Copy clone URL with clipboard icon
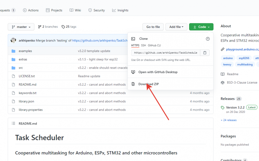Image resolution: width=259 pixels, height=161 pixels. (205, 53)
